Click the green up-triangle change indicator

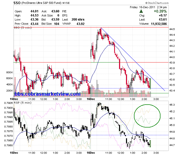coord(141,11)
